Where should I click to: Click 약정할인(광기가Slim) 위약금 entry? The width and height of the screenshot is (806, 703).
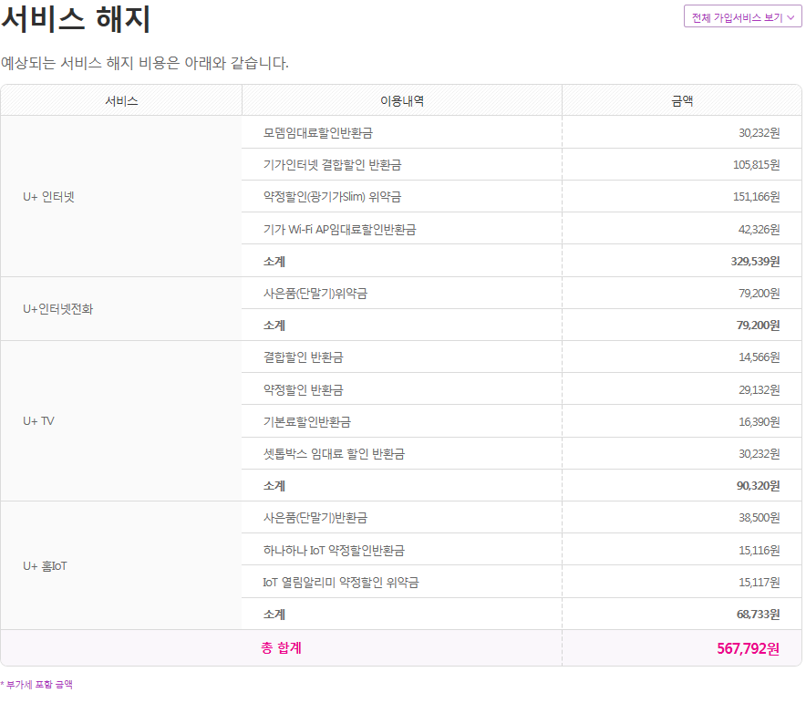(332, 197)
